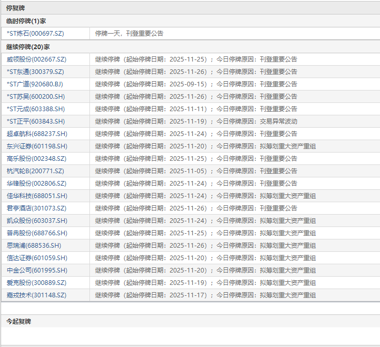Open the *ST炼石(000697.SZ) stock link
This screenshot has width=380, height=347.
pyautogui.click(x=35, y=34)
